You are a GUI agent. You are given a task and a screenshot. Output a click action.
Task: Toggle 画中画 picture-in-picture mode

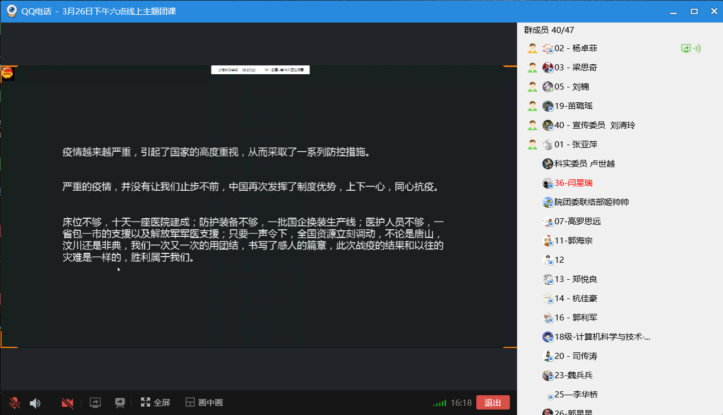[204, 403]
